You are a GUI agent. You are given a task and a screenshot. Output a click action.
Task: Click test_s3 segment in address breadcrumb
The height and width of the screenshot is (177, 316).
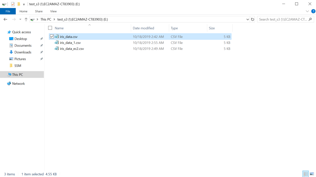(82, 19)
